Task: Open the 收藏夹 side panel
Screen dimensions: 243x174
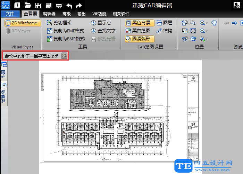Action: [x=4, y=94]
